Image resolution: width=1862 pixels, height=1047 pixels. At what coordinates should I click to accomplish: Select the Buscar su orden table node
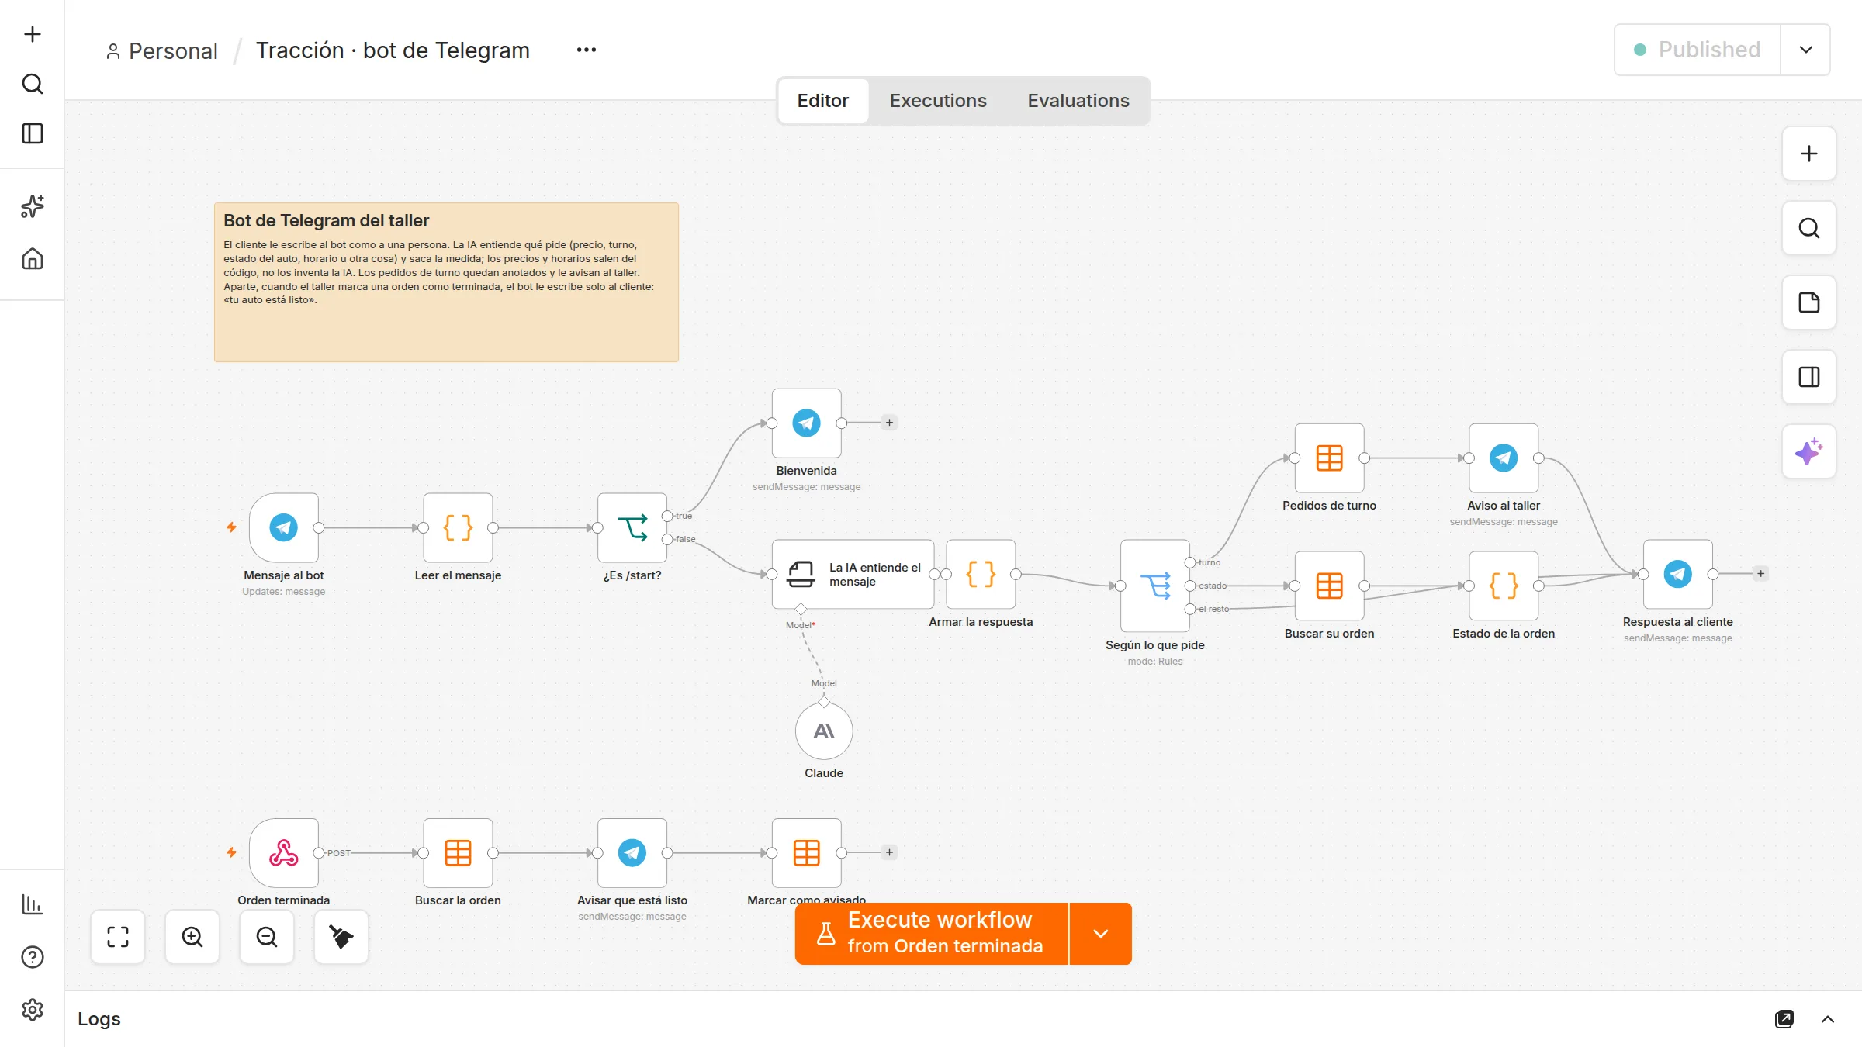[x=1329, y=586]
